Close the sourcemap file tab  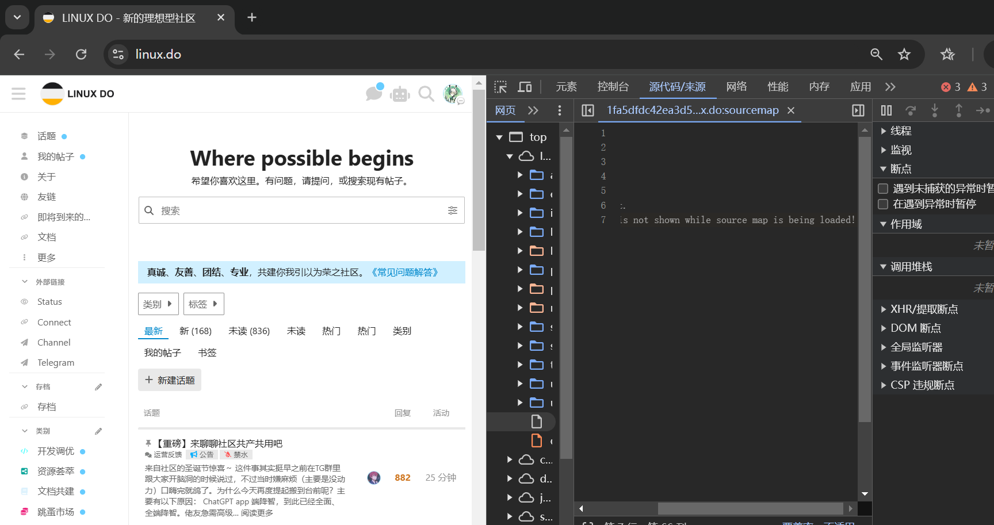[791, 110]
